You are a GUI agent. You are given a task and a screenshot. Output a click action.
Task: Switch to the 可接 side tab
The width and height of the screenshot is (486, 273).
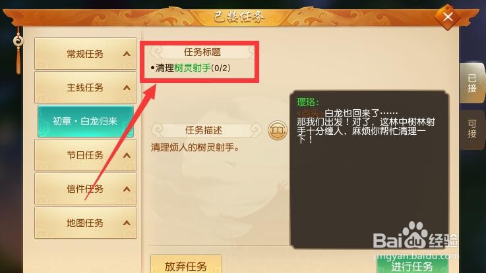(x=471, y=129)
